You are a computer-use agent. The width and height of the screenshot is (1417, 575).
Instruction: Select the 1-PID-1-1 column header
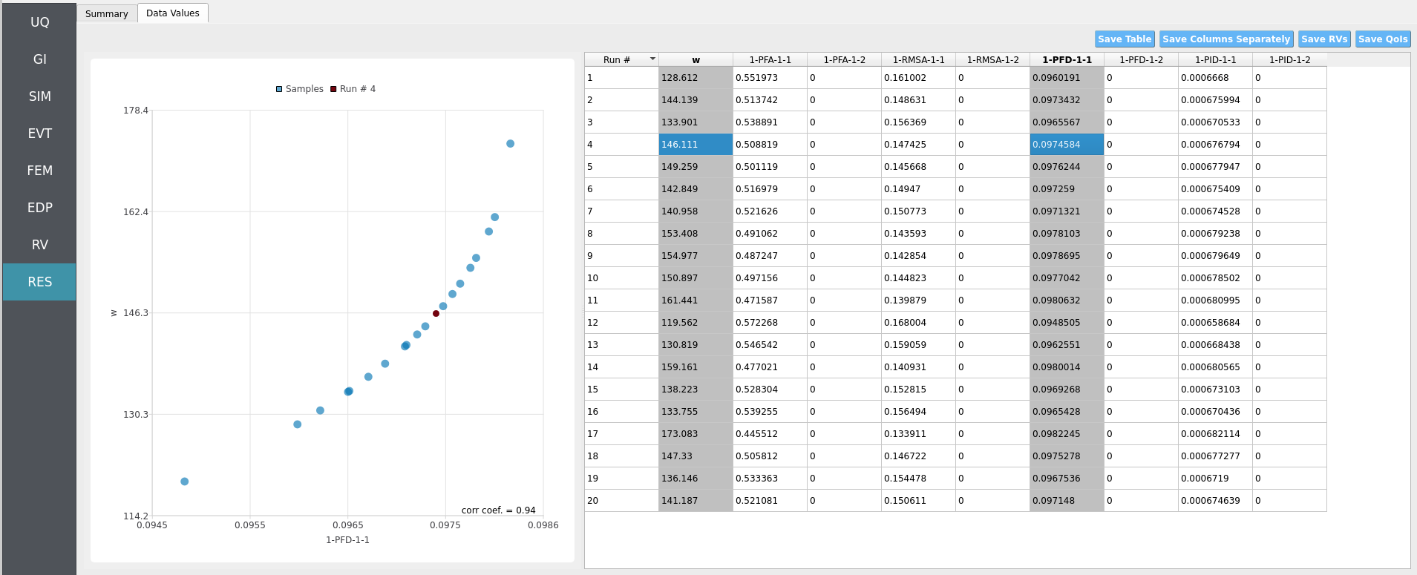point(1215,59)
